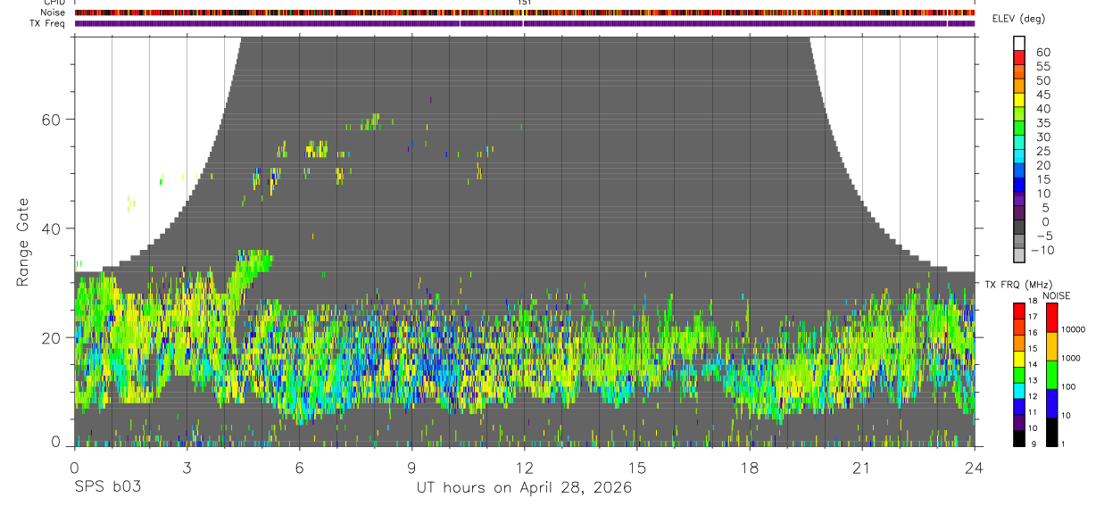The height and width of the screenshot is (506, 1096).
Task: Click the UT hours on April 28, 2026 title
Action: click(524, 488)
